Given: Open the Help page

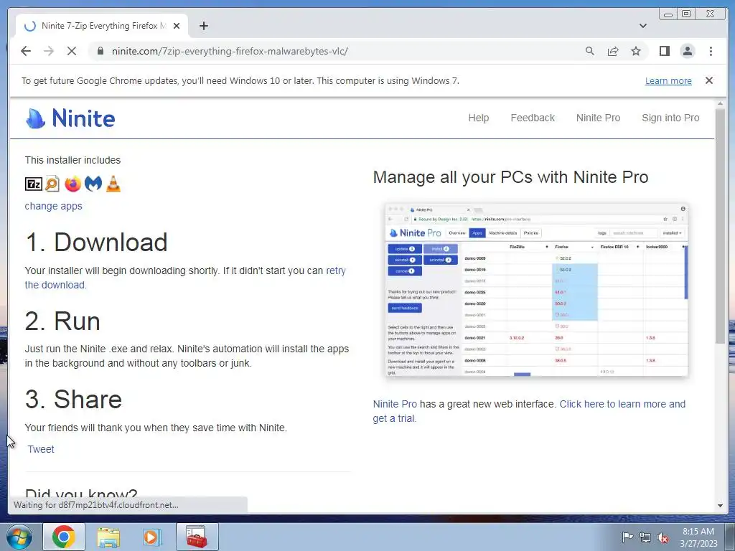Looking at the screenshot, I should click(479, 118).
